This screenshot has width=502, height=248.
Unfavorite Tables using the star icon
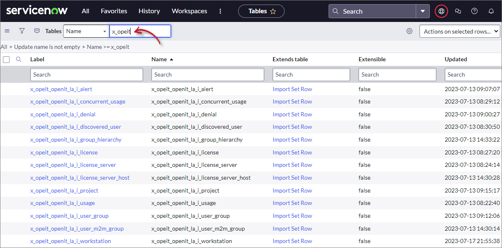pos(273,11)
